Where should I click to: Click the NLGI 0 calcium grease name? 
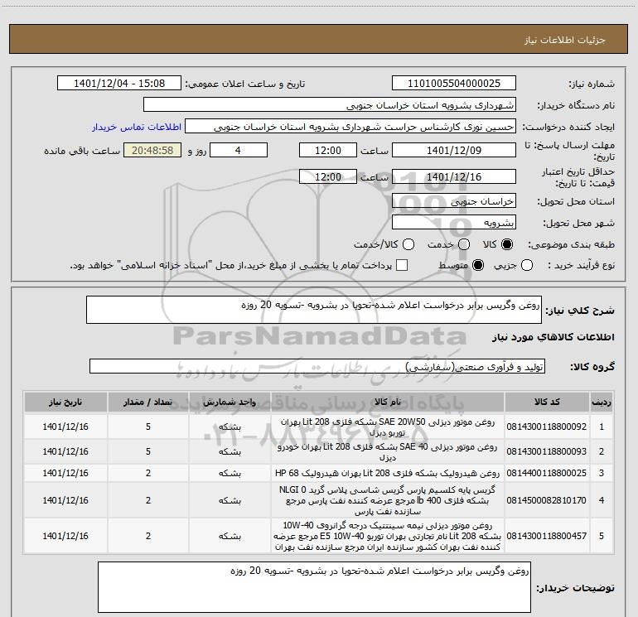(x=388, y=500)
